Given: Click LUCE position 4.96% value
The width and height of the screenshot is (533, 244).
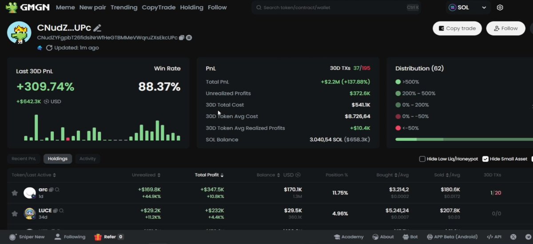Looking at the screenshot, I should tap(340, 214).
